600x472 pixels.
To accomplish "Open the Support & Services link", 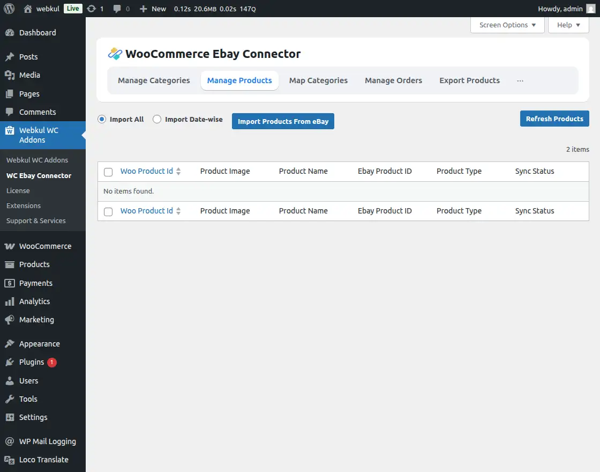I will click(36, 220).
